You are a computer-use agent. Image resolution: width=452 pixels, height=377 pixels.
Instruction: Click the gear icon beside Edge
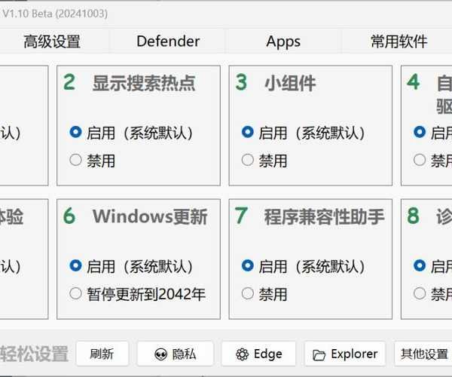pos(242,354)
